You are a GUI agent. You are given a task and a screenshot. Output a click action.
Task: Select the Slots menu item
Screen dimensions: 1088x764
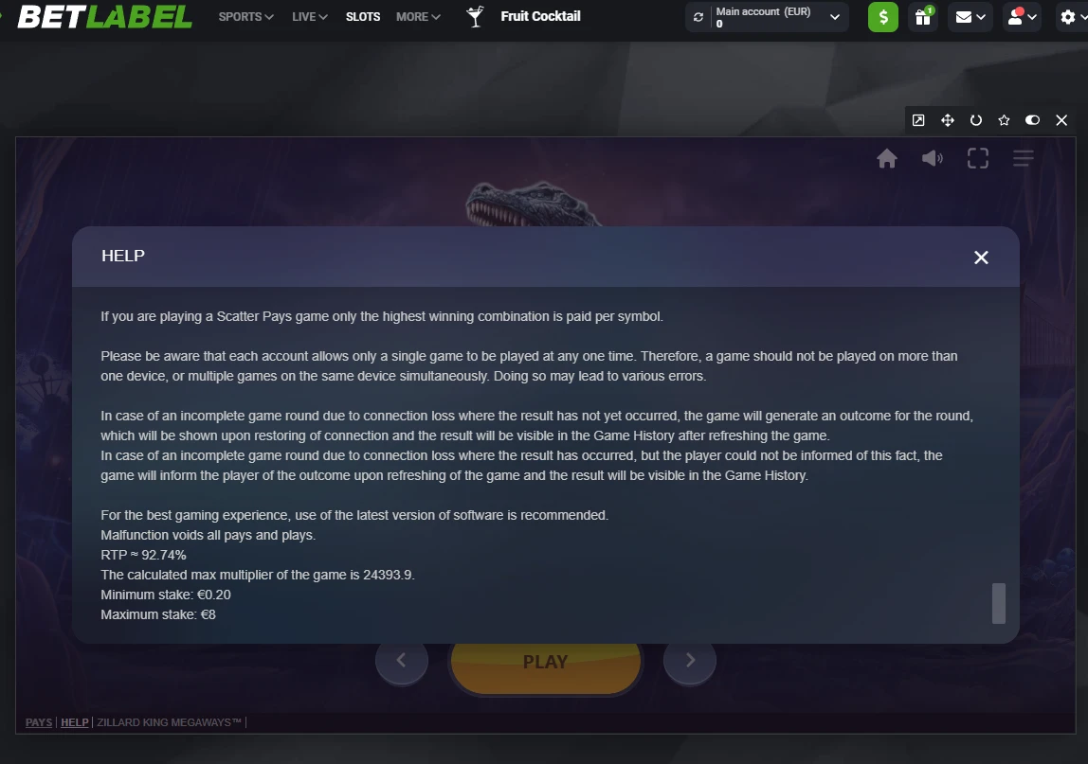tap(363, 17)
